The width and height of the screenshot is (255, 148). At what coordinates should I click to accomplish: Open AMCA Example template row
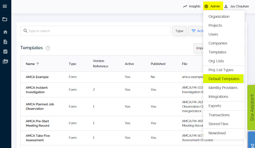coord(37,77)
